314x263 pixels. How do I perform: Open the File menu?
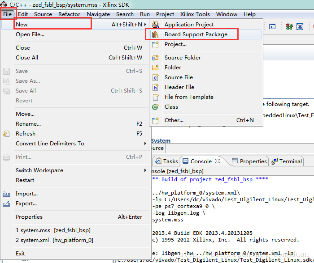(8, 14)
